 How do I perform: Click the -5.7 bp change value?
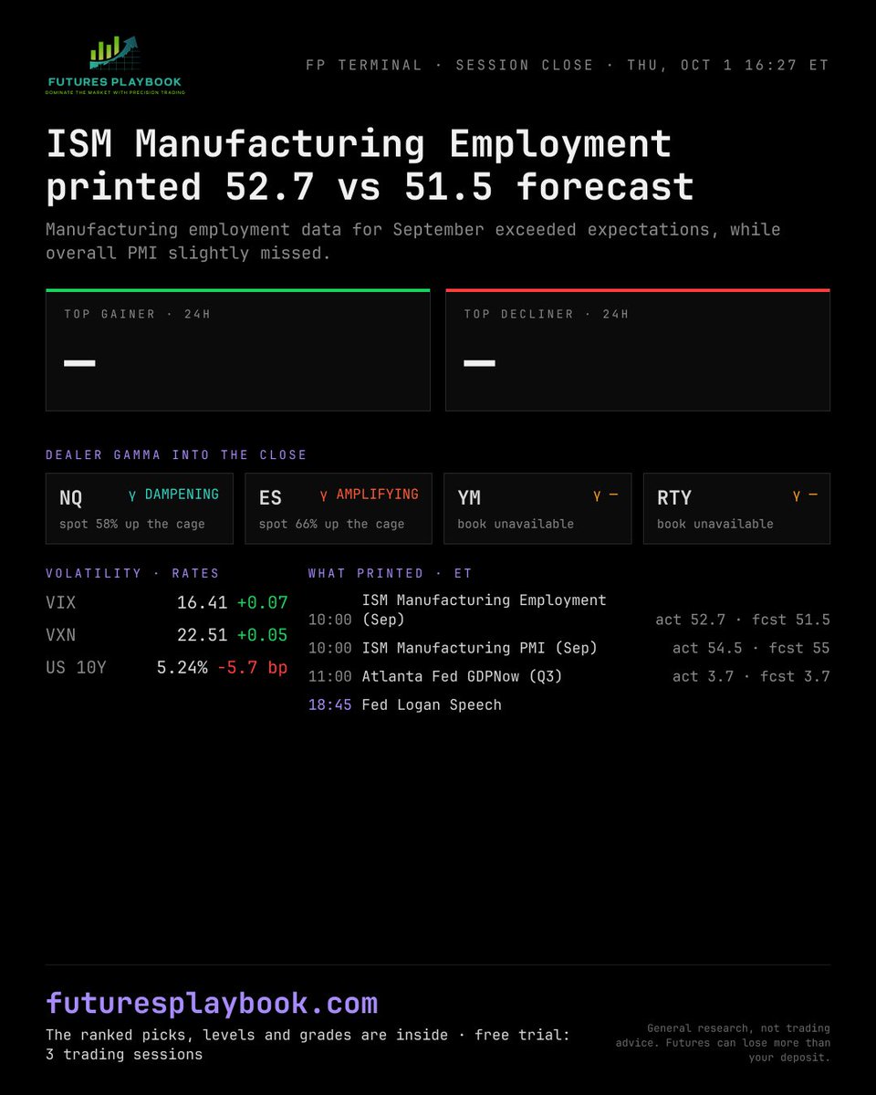click(253, 668)
